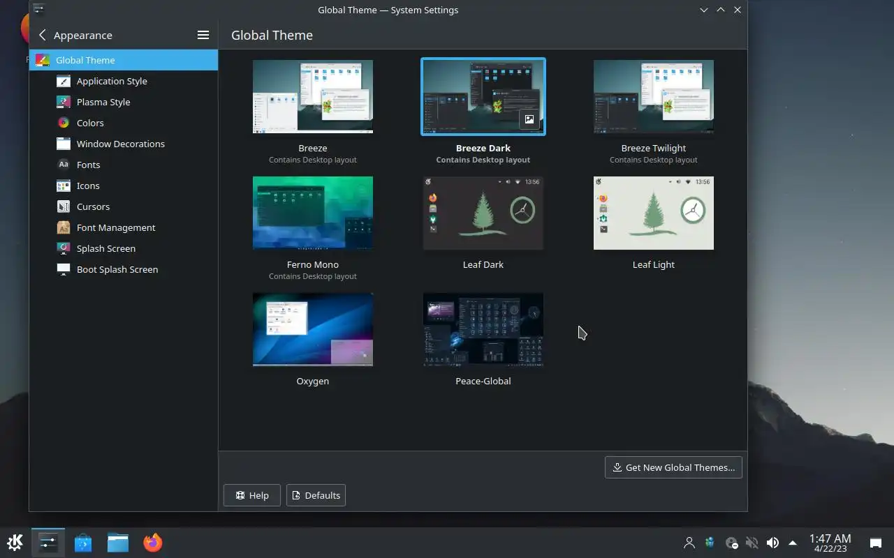Choose the Oxygen theme
Viewport: 894px width, 558px height.
[313, 329]
